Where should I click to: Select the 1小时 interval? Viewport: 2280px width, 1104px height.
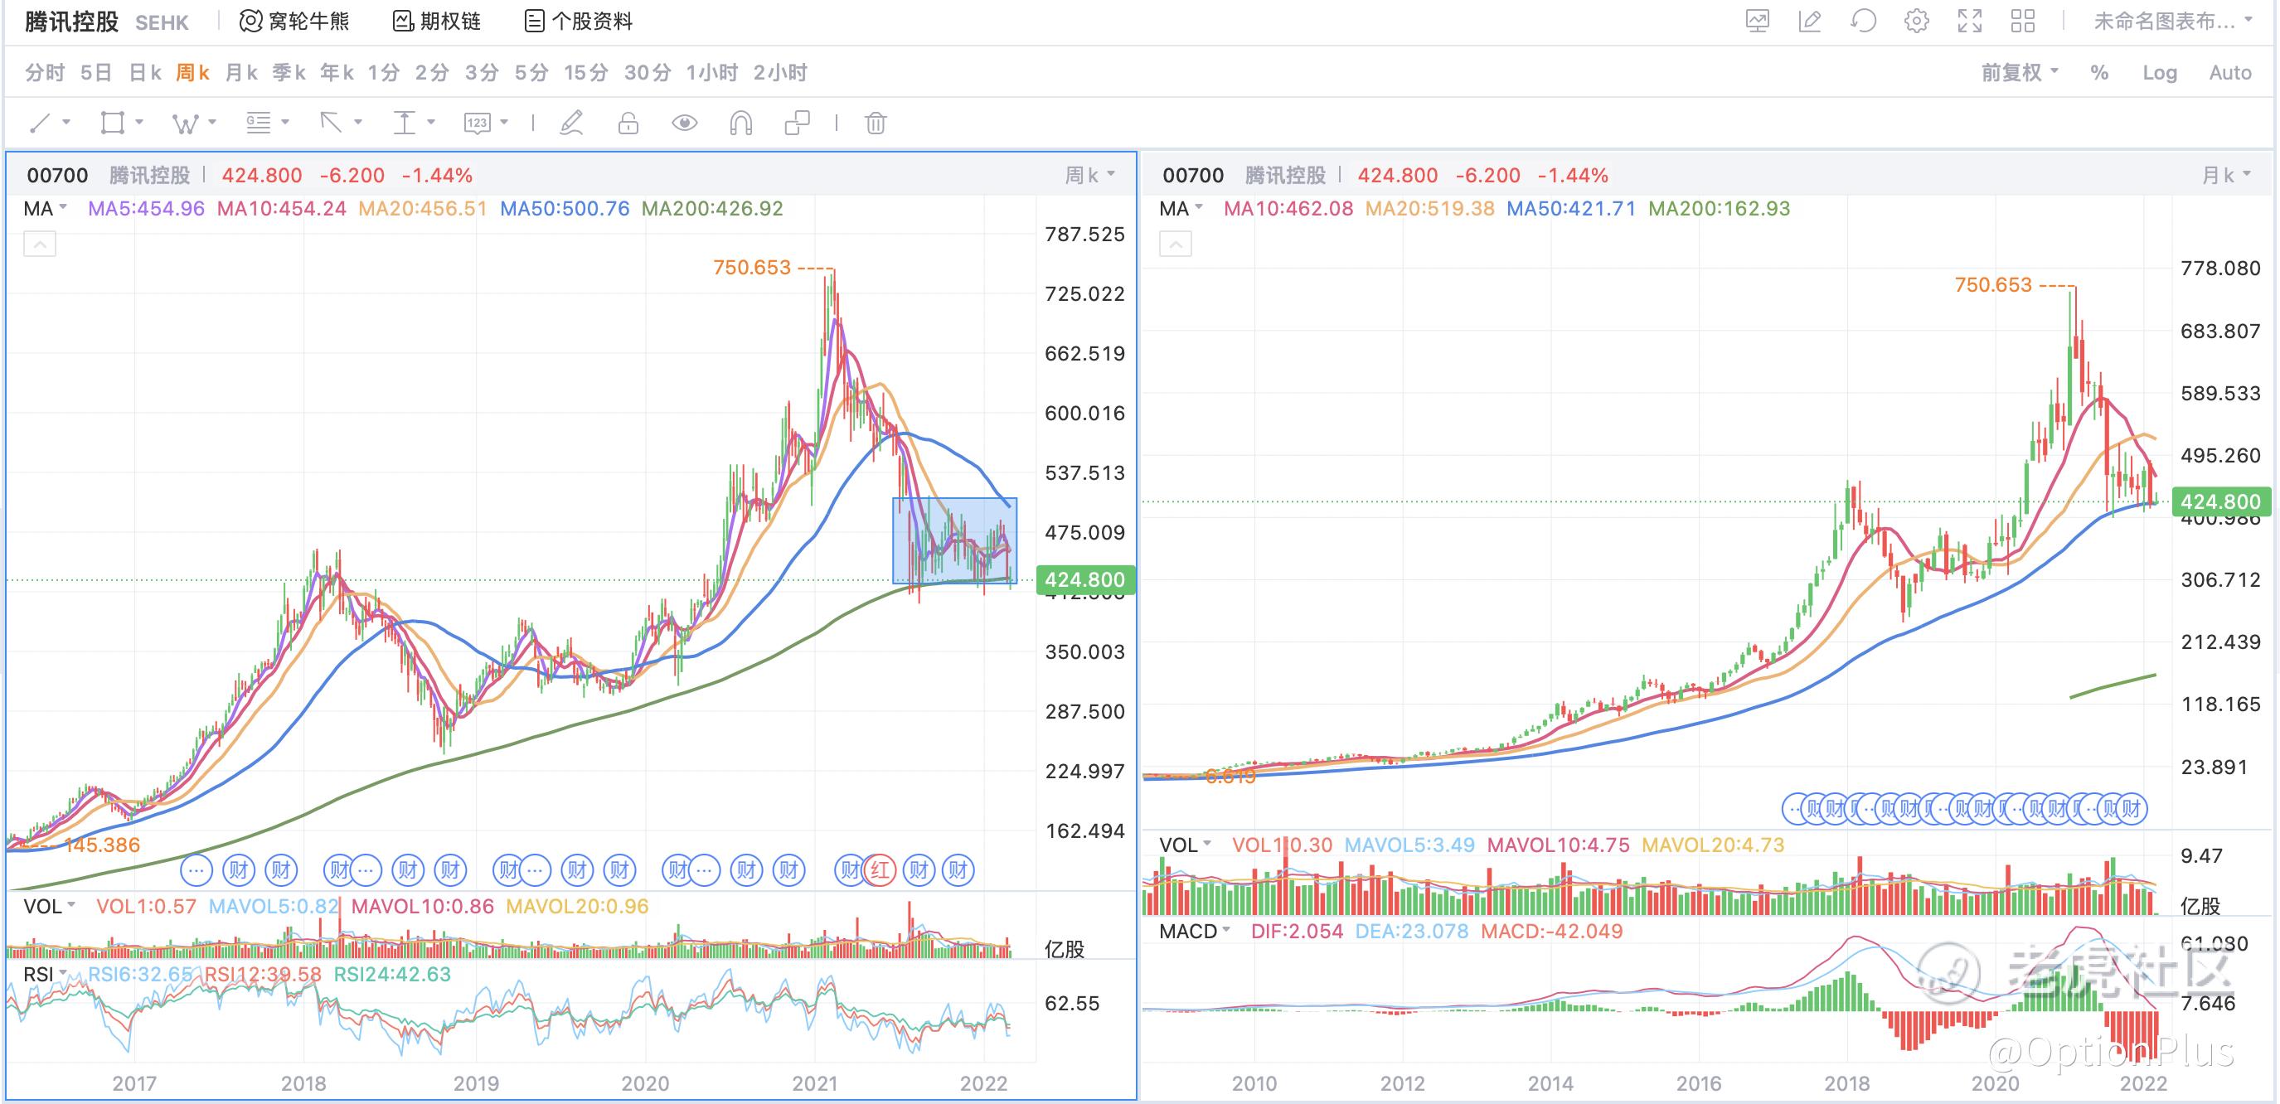point(711,73)
